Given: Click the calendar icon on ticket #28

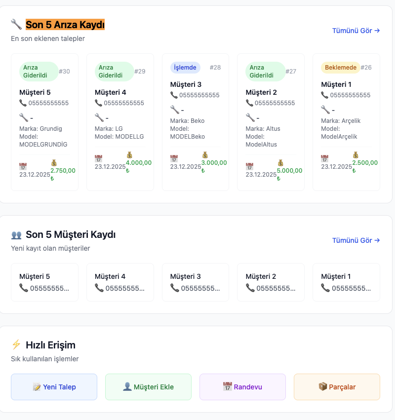Looking at the screenshot, I should [174, 158].
